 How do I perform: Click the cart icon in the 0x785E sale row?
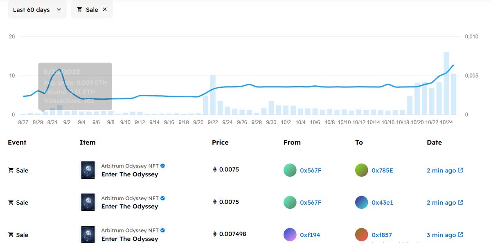(x=11, y=170)
